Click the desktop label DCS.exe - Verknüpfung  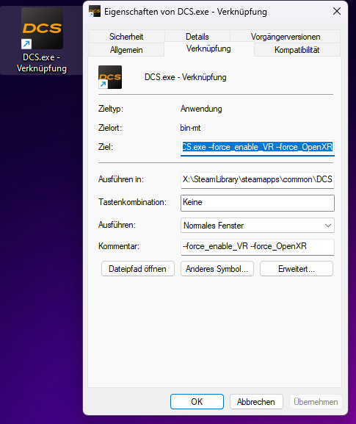coord(42,62)
